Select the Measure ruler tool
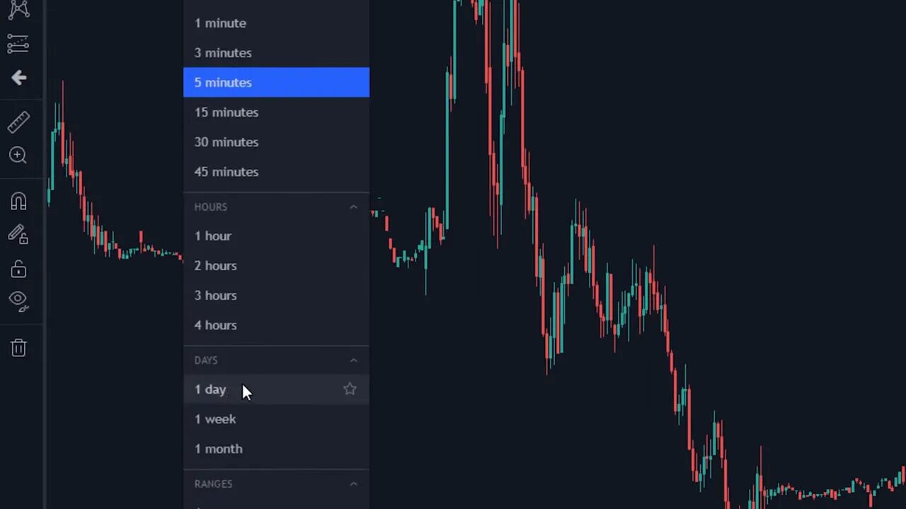This screenshot has width=906, height=509. pos(18,122)
